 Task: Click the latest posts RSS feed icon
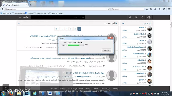116,23
